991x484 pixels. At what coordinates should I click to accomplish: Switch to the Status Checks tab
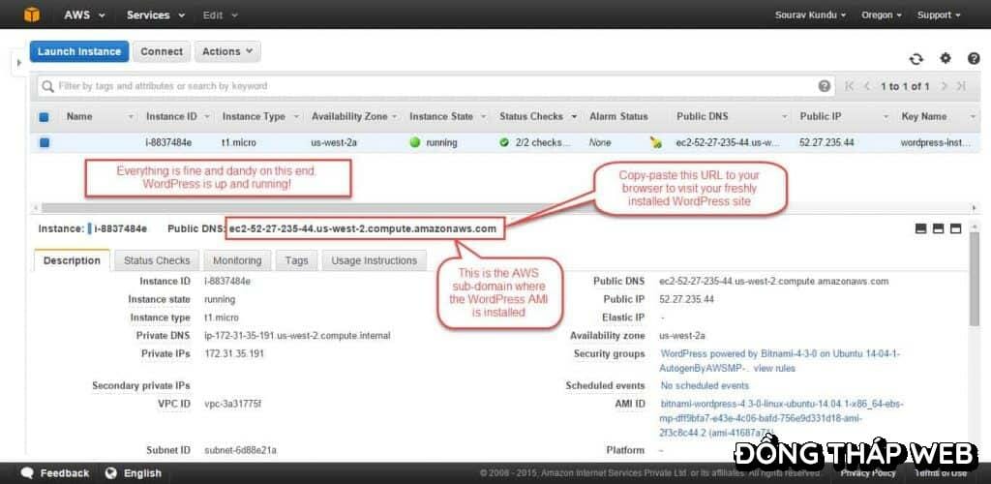click(157, 260)
